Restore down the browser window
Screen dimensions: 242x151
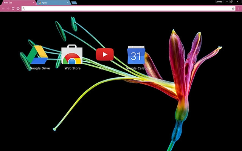point(231,2)
